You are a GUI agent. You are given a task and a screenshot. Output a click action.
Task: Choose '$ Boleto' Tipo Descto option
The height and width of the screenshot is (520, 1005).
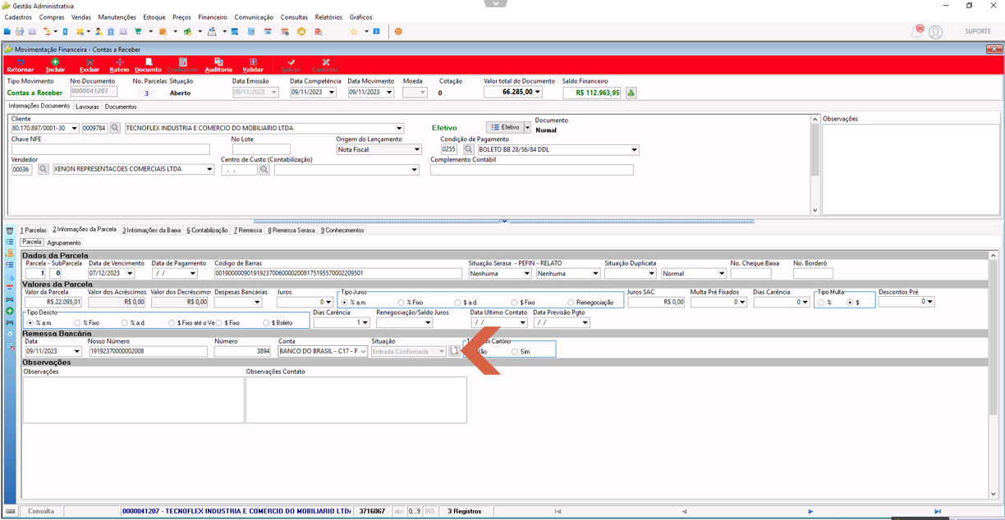(x=278, y=323)
